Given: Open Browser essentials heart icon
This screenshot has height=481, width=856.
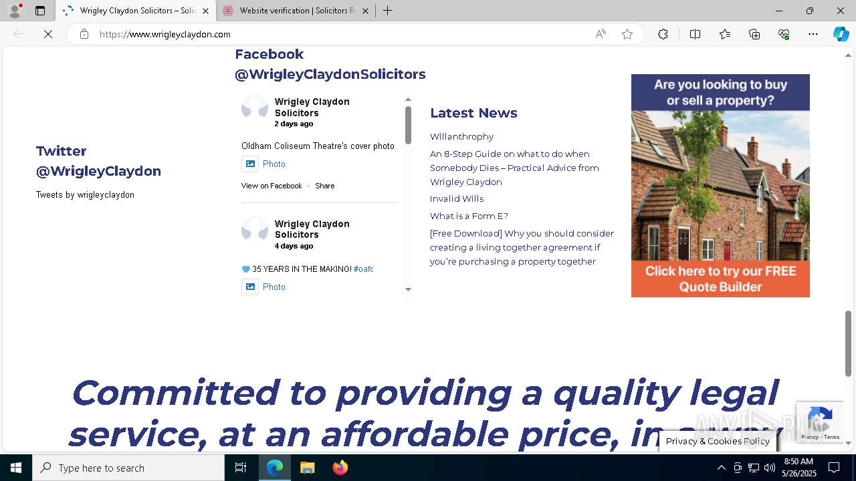Looking at the screenshot, I should (x=784, y=34).
